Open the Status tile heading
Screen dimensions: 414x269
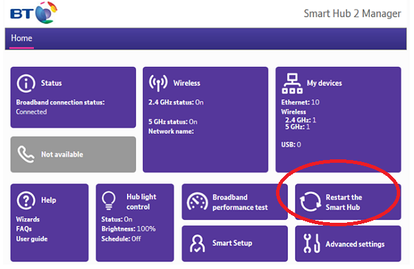(51, 83)
